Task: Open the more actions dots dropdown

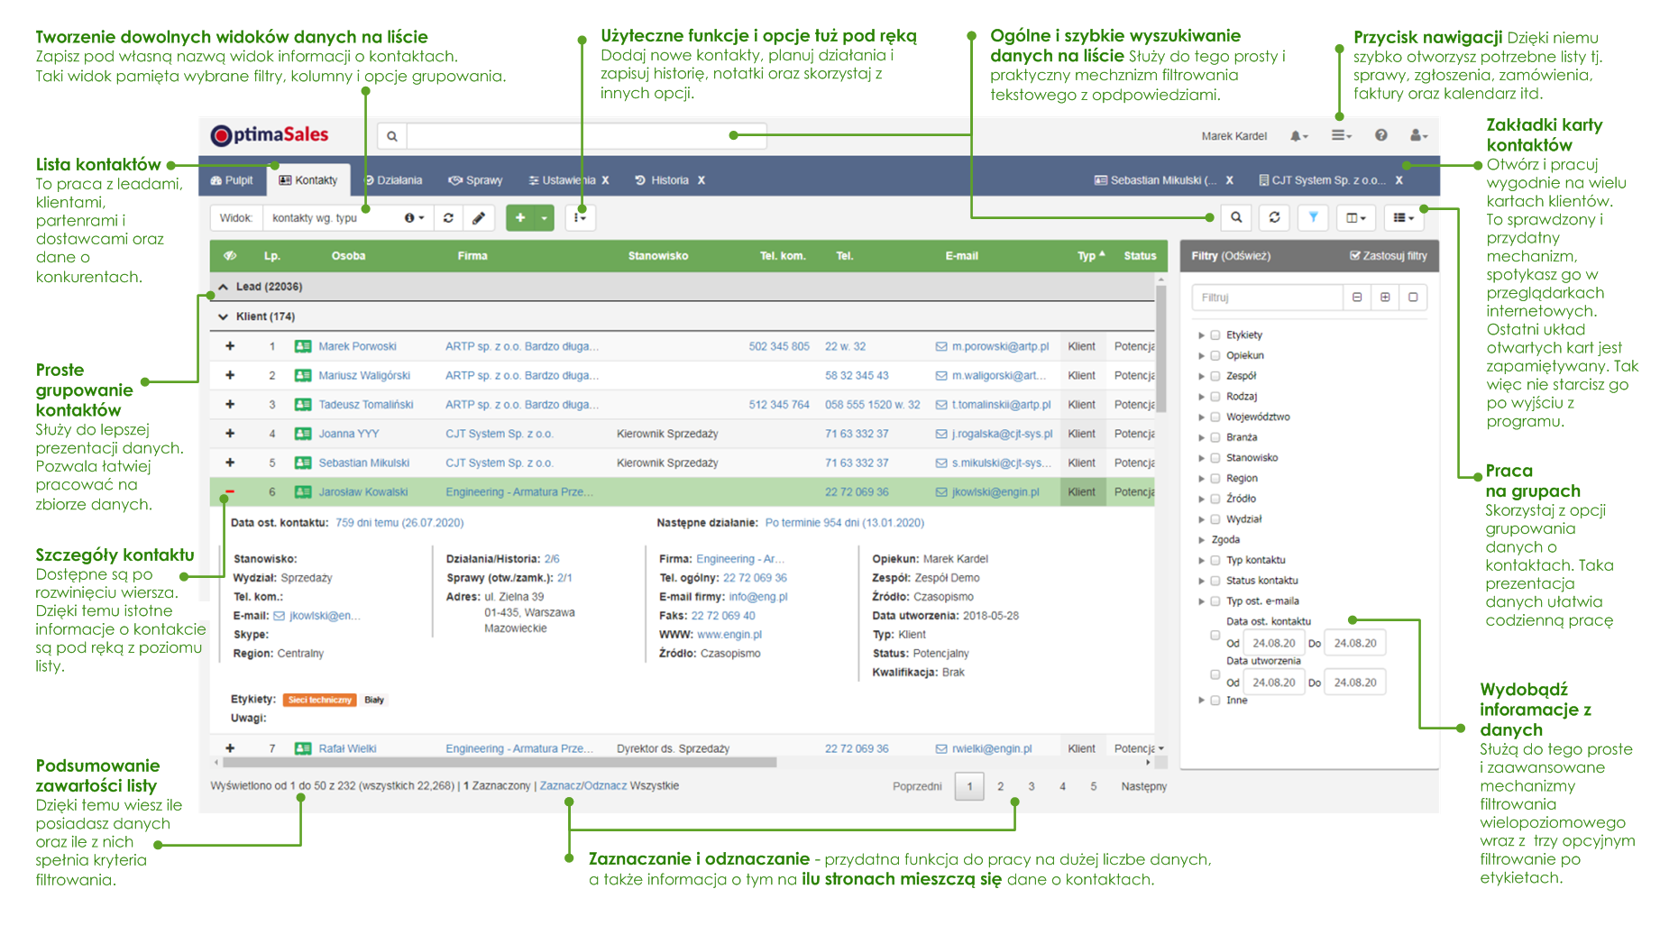Action: click(580, 217)
